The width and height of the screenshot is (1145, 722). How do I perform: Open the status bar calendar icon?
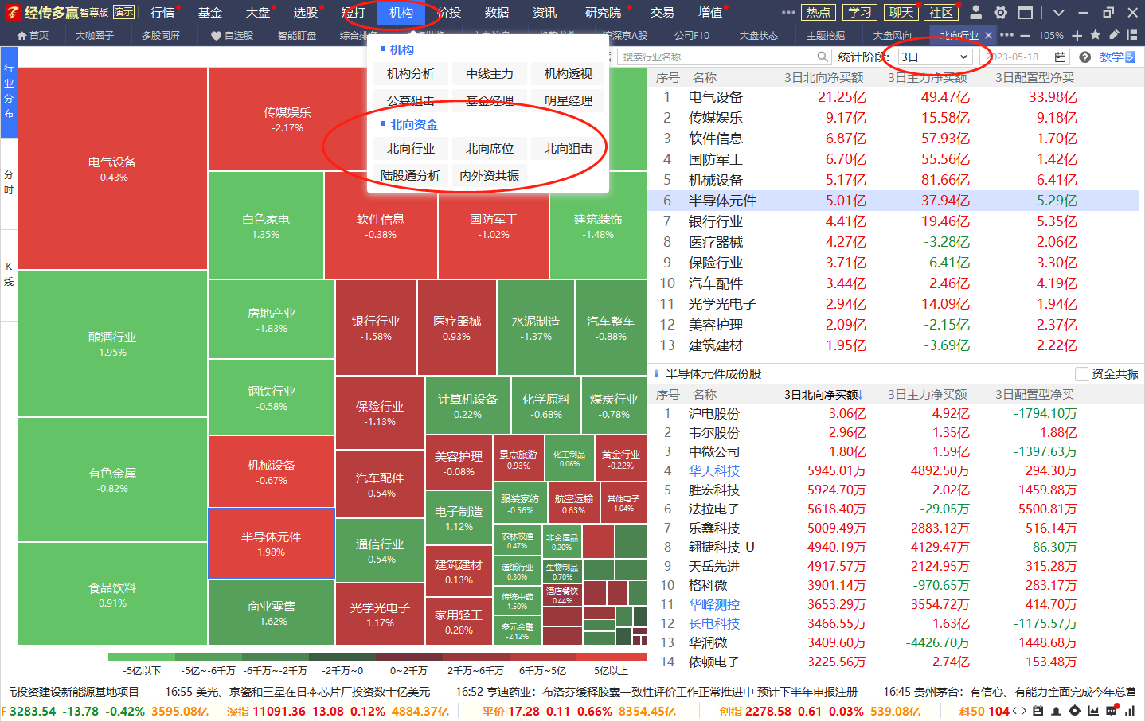coord(1038,711)
